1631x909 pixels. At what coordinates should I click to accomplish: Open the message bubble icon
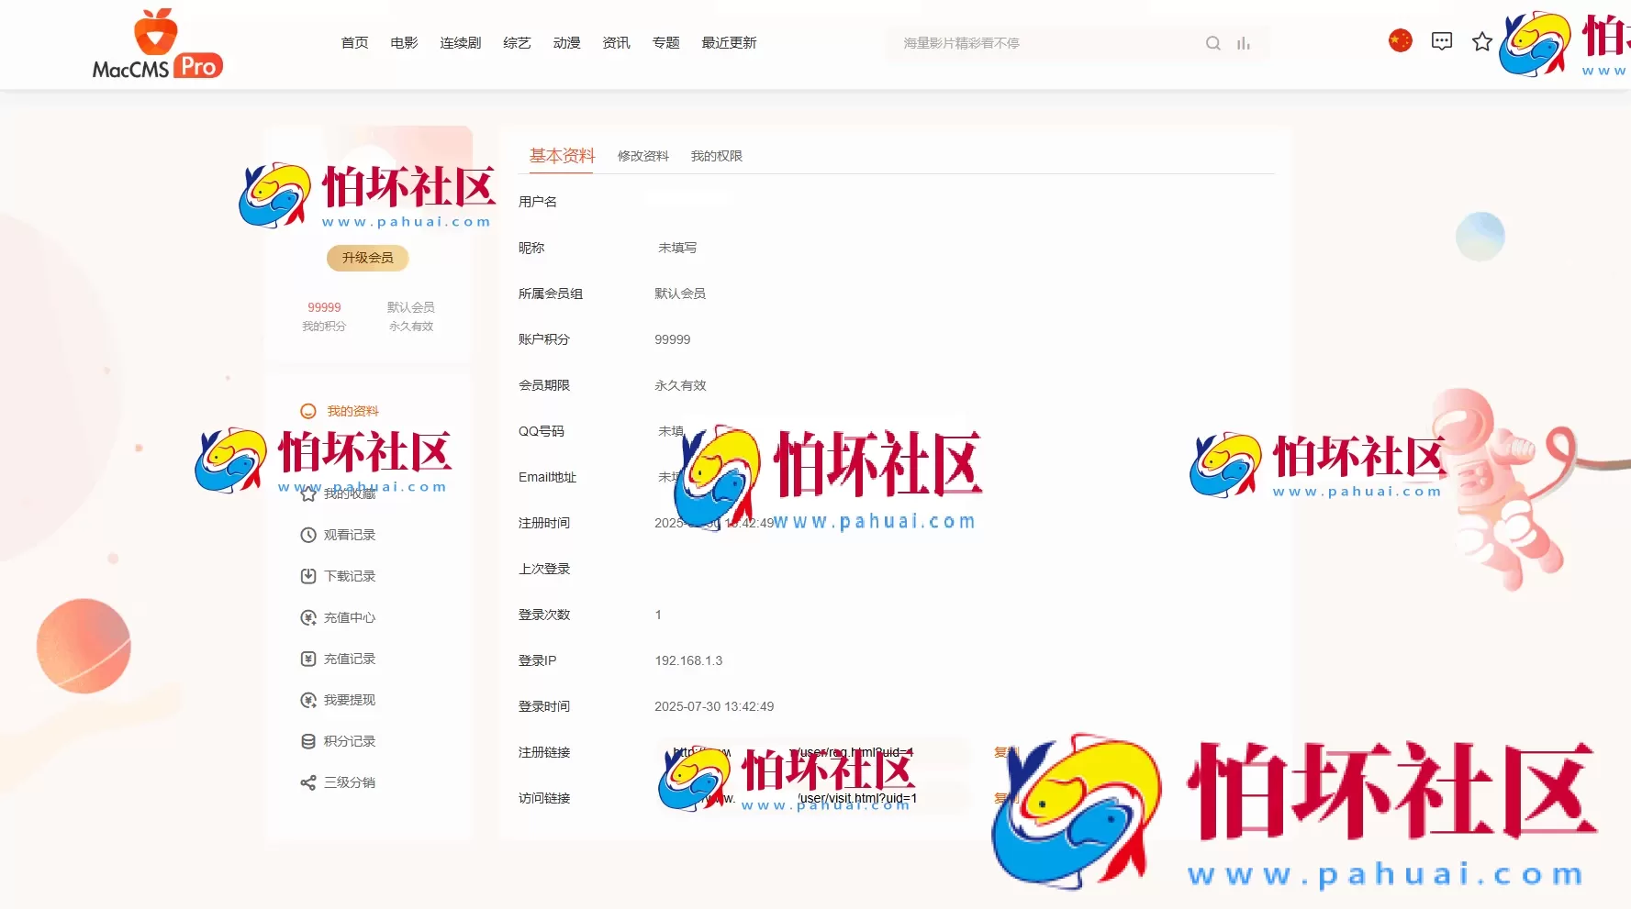point(1441,40)
